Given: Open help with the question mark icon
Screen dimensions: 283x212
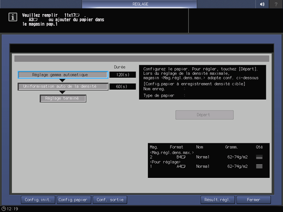Looking at the screenshot, I should [x=276, y=4].
